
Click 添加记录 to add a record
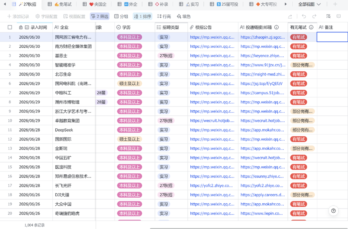pyautogui.click(x=18, y=16)
